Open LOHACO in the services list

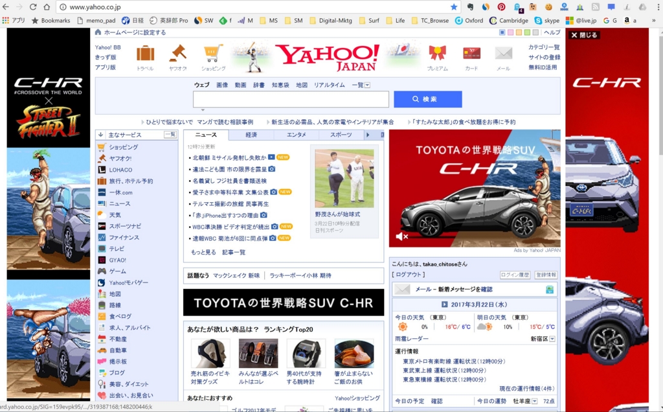[120, 170]
